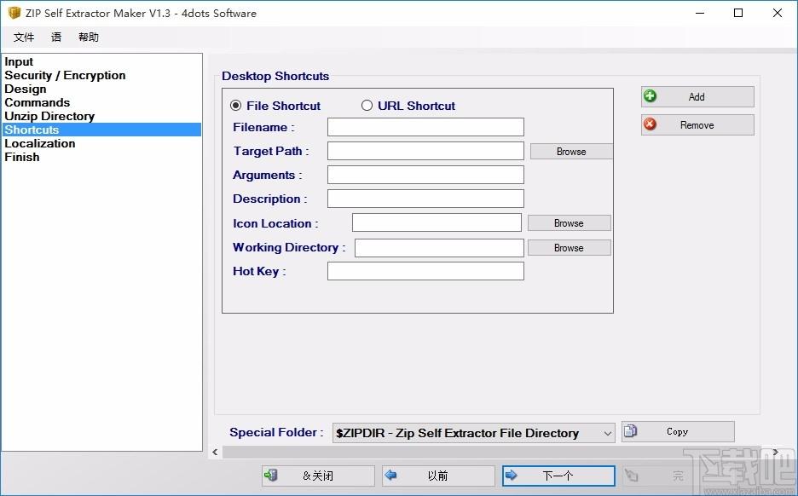Click the horizontal scrollbar left arrow

click(x=216, y=452)
